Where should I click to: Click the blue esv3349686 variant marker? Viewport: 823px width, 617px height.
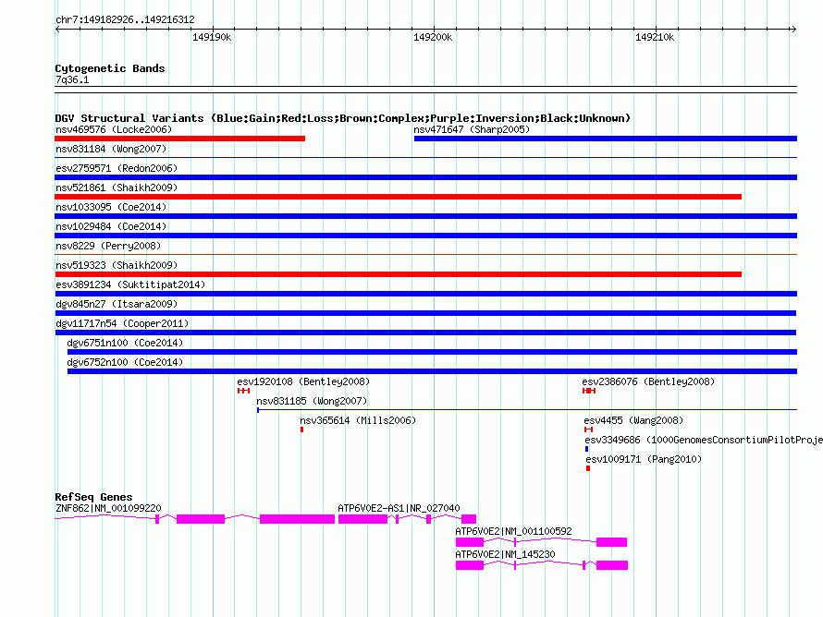click(x=586, y=449)
